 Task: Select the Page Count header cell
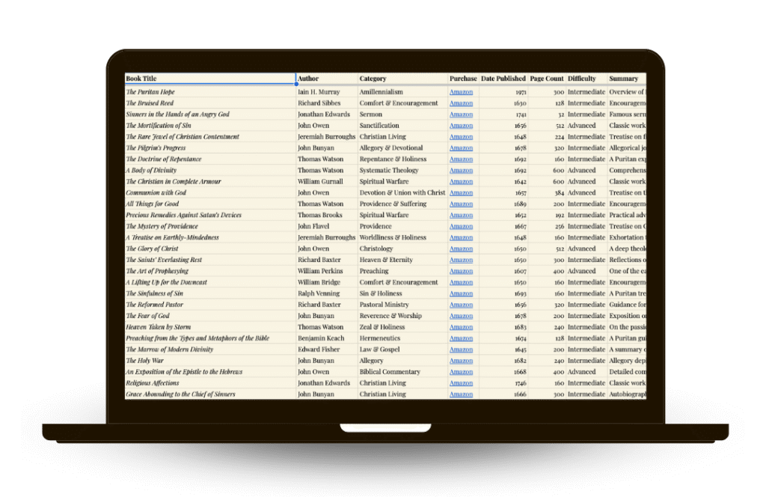point(547,79)
